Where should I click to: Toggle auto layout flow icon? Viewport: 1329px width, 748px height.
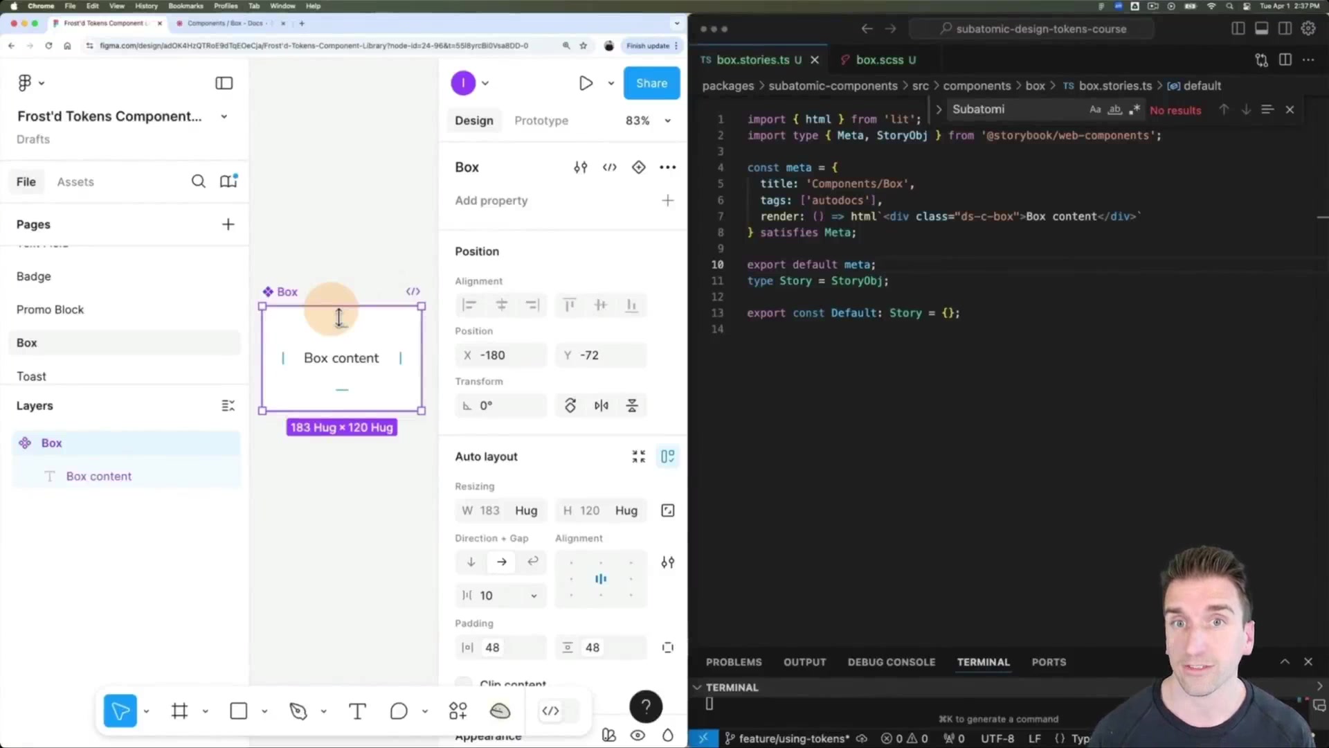(x=667, y=457)
